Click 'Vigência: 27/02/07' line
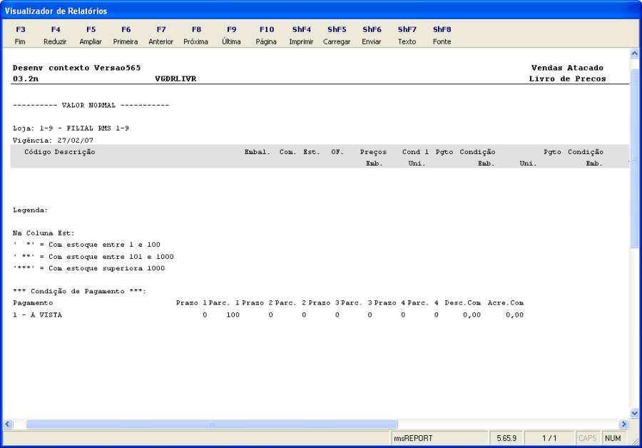The height and width of the screenshot is (448, 642). [53, 140]
